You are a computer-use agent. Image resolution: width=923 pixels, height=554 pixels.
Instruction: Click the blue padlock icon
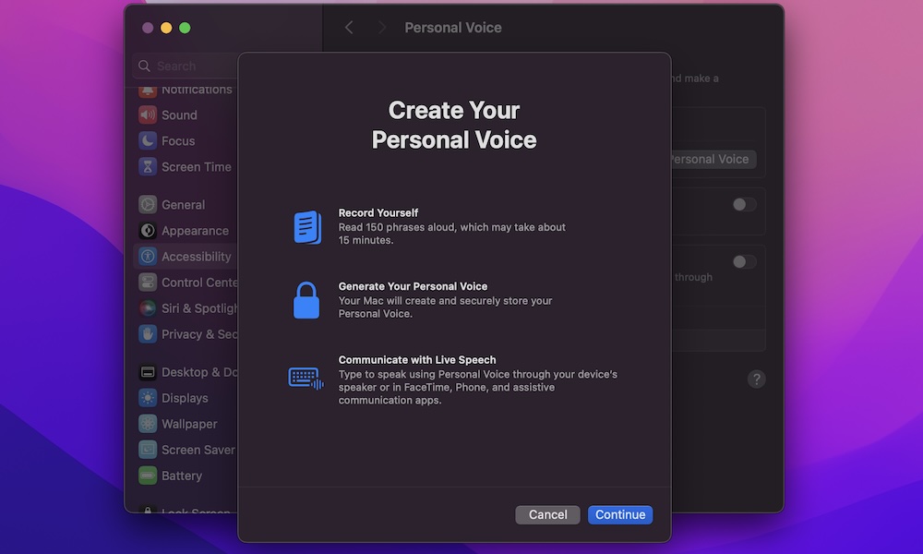point(306,300)
